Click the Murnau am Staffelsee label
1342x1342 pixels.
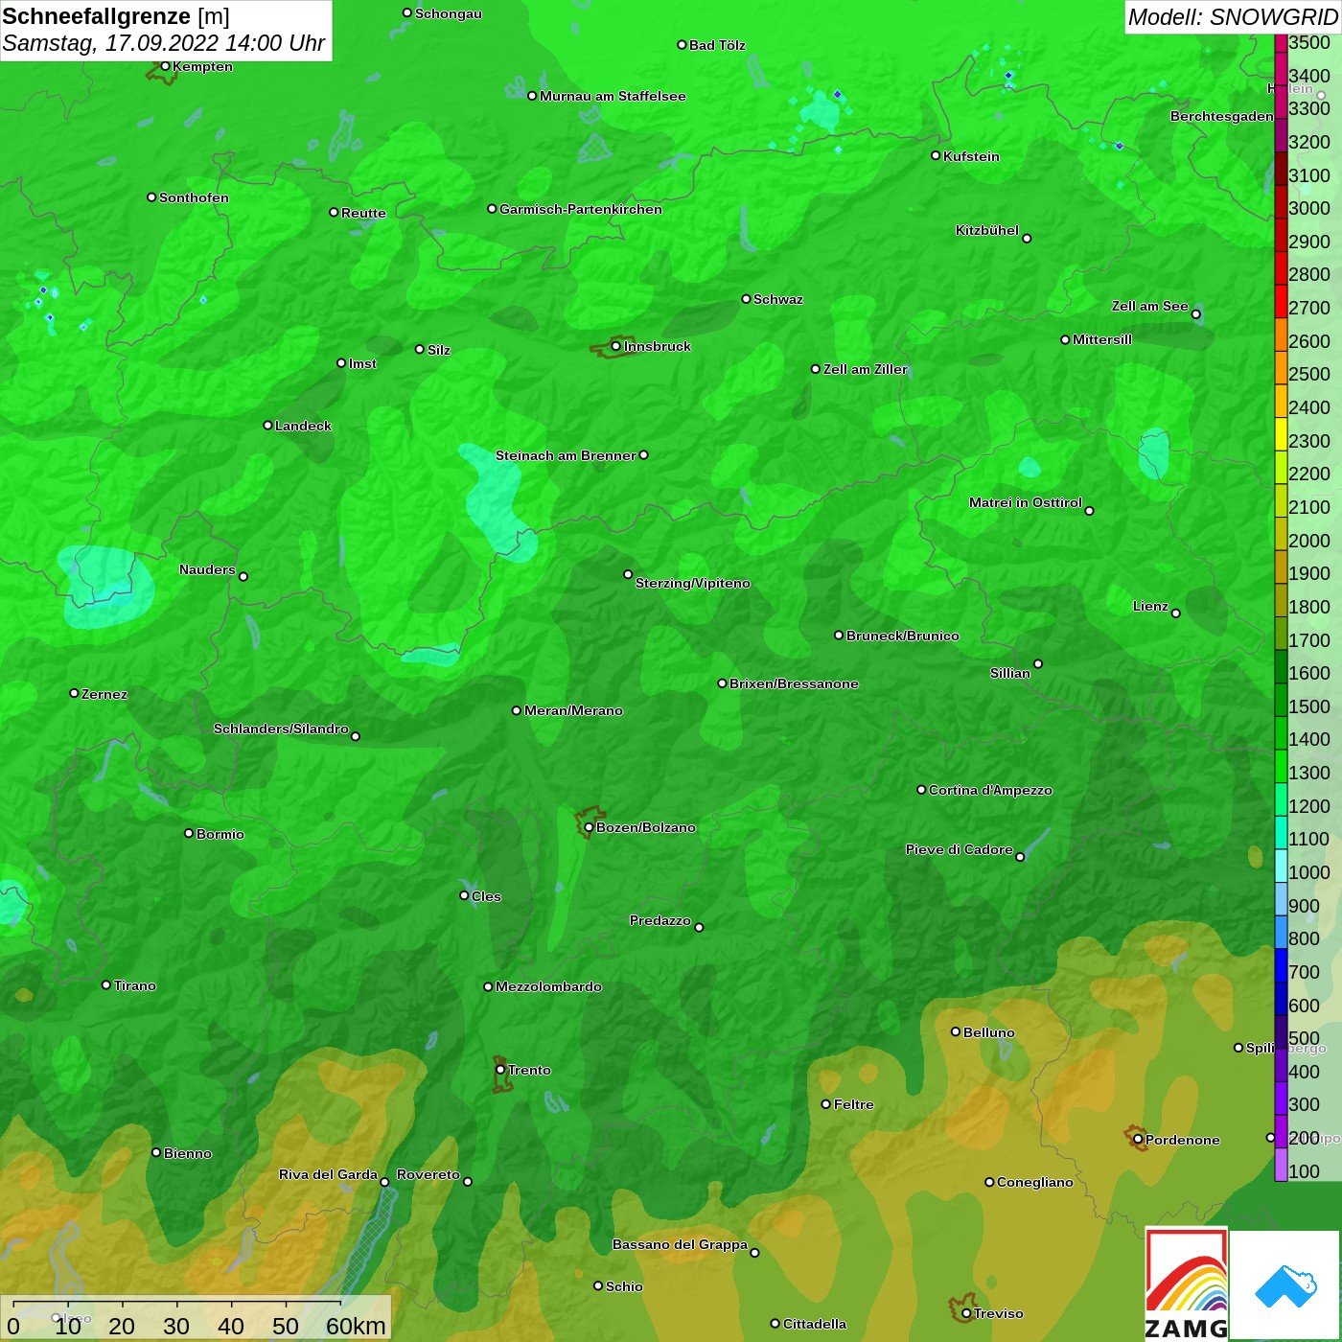point(613,96)
